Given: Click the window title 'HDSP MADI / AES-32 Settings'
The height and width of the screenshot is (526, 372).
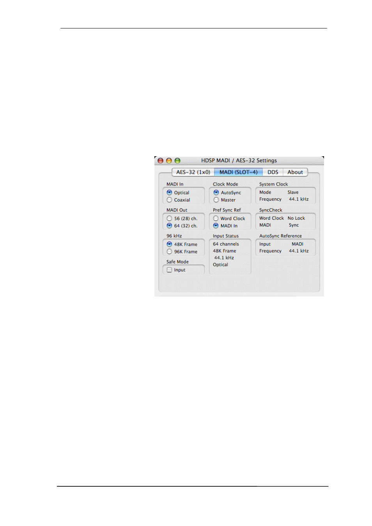Looking at the screenshot, I should click(x=239, y=161).
